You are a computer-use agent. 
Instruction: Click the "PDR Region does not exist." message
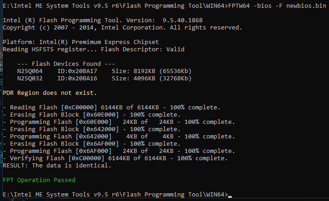tap(50, 93)
